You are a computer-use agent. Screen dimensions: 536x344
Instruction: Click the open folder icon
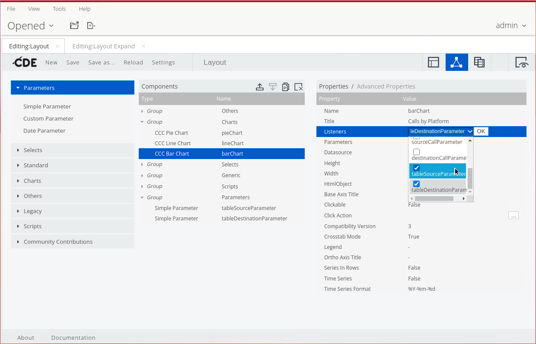pyautogui.click(x=74, y=25)
